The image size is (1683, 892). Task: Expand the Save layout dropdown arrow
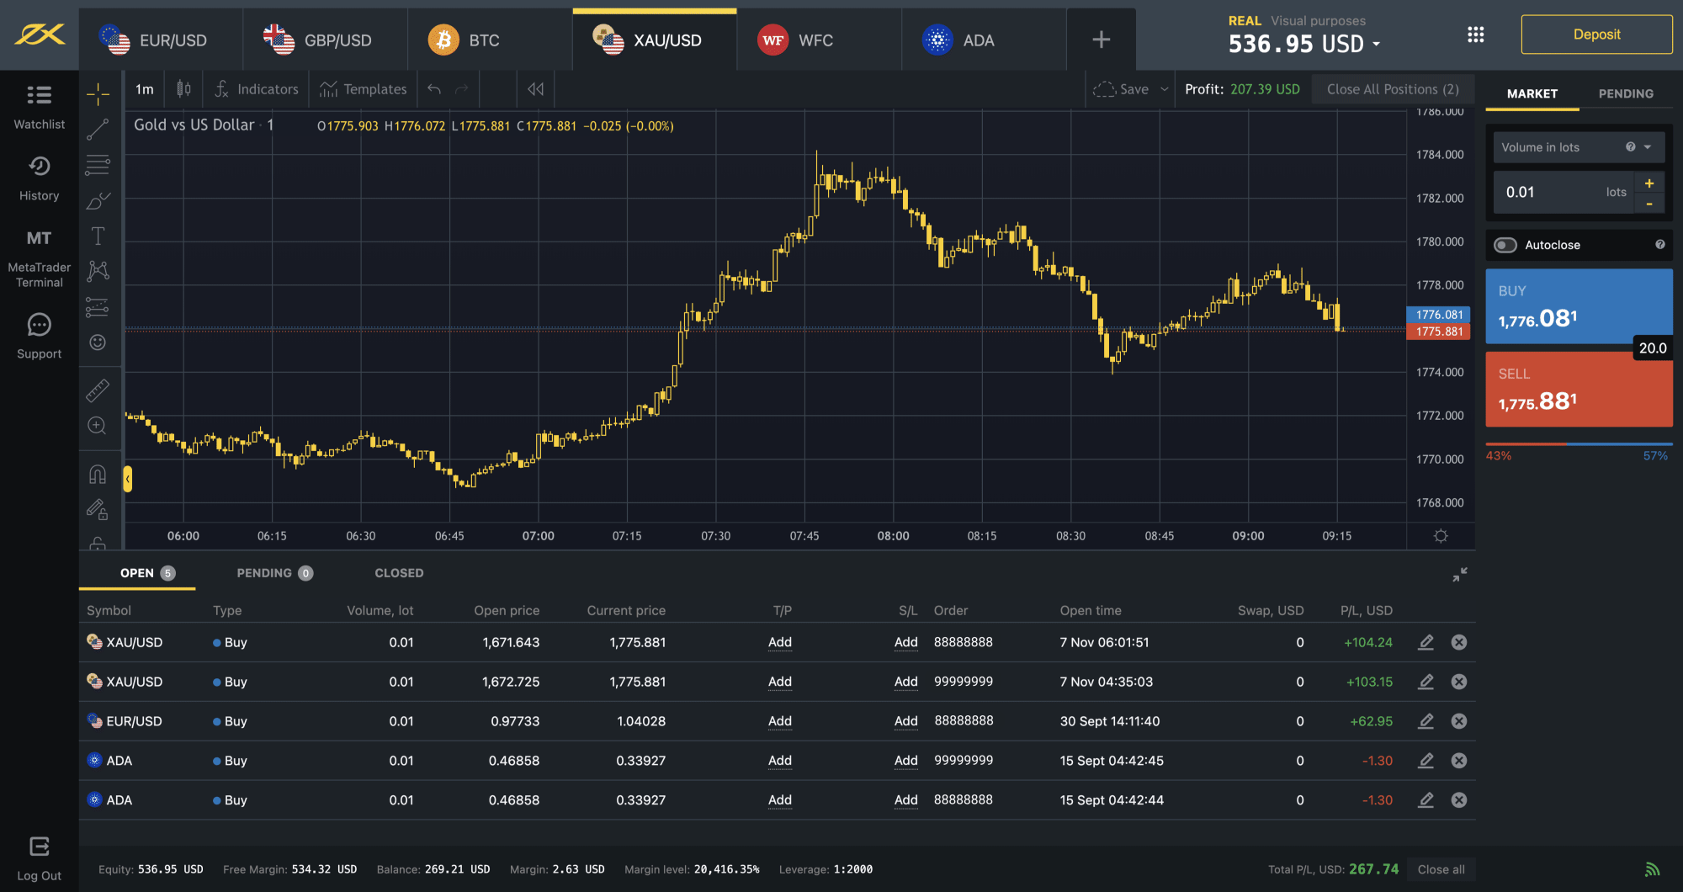pos(1165,89)
